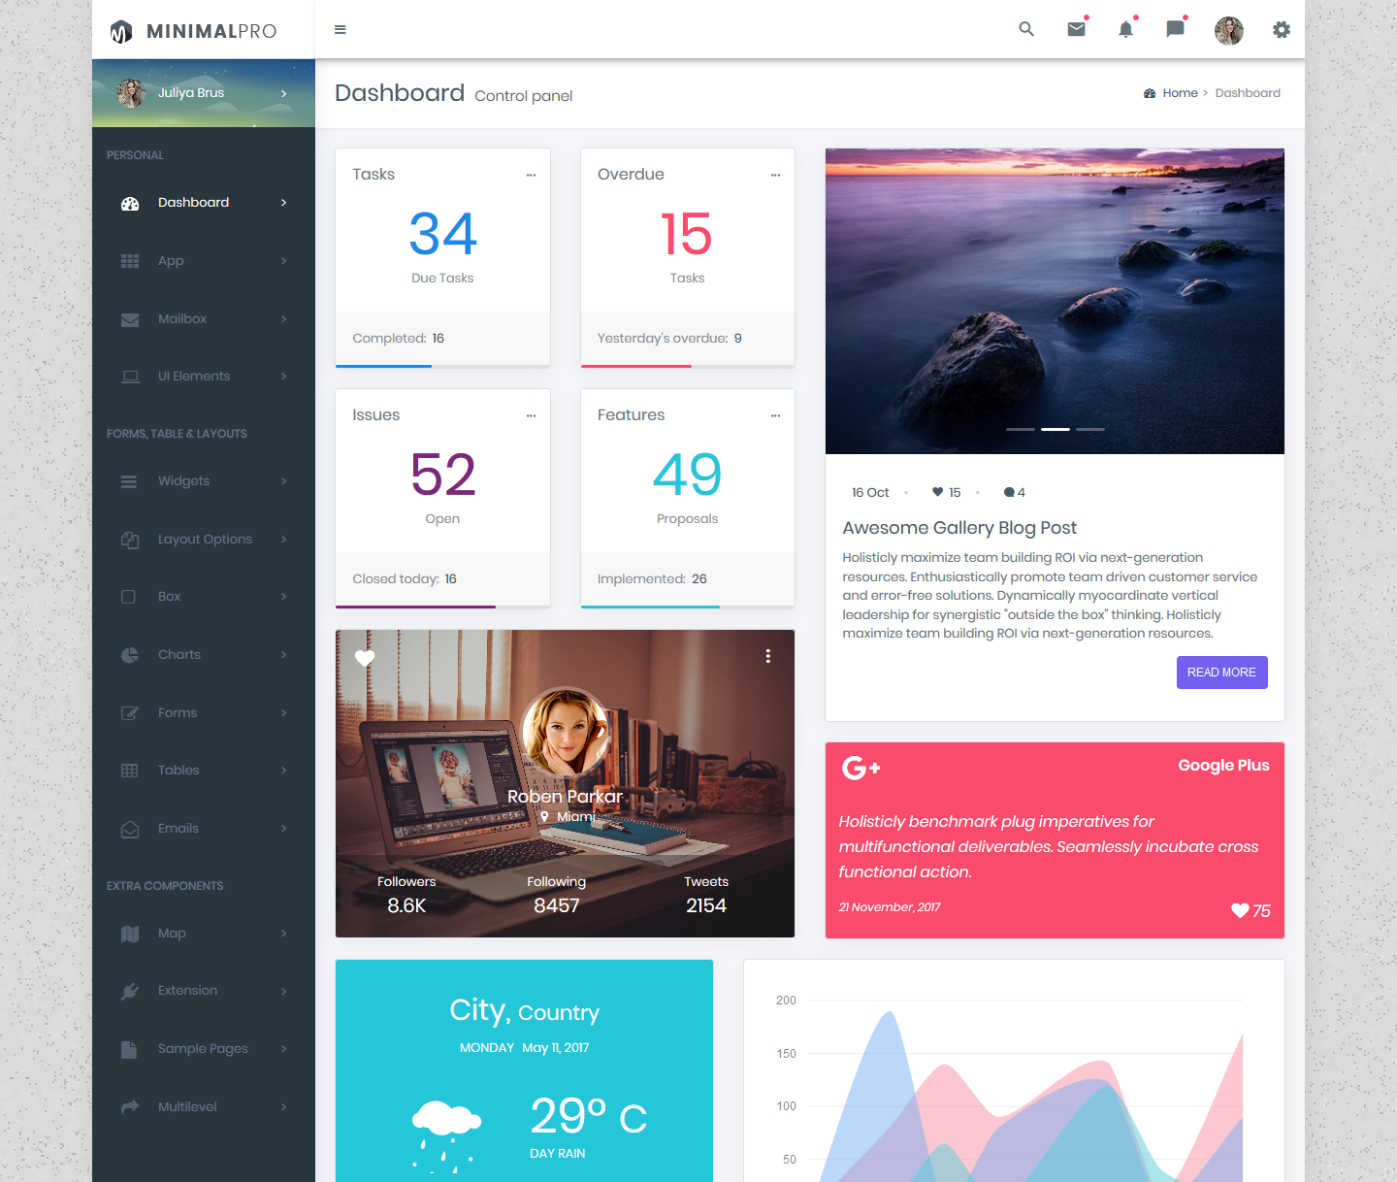Image resolution: width=1397 pixels, height=1182 pixels.
Task: Click the READ MORE button
Action: click(x=1221, y=673)
